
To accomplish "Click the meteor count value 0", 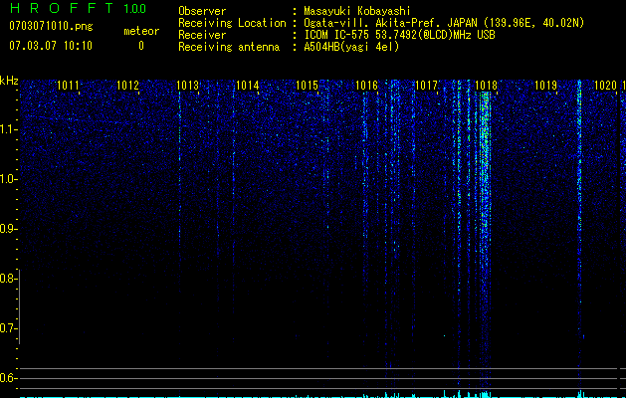I will click(x=141, y=46).
